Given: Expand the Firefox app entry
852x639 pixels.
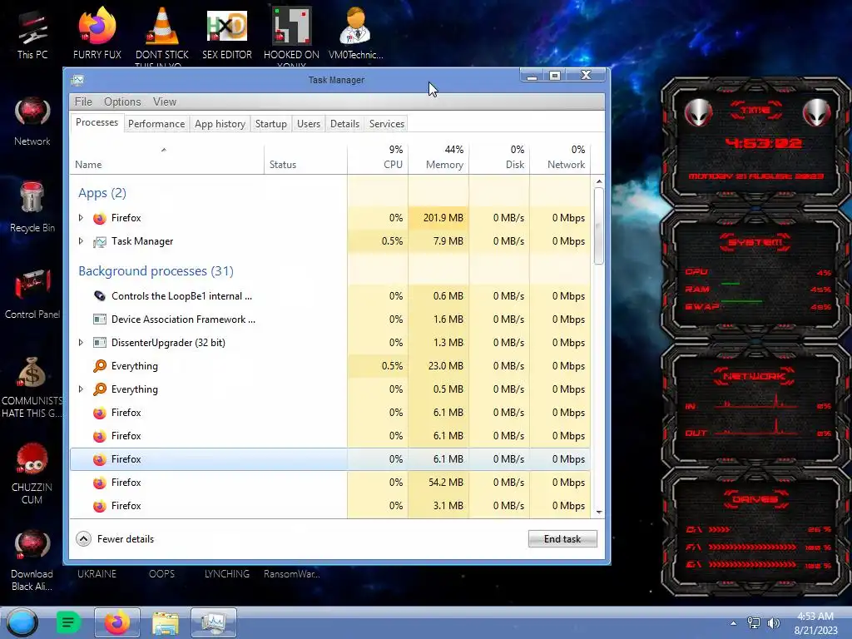Looking at the screenshot, I should 81,218.
